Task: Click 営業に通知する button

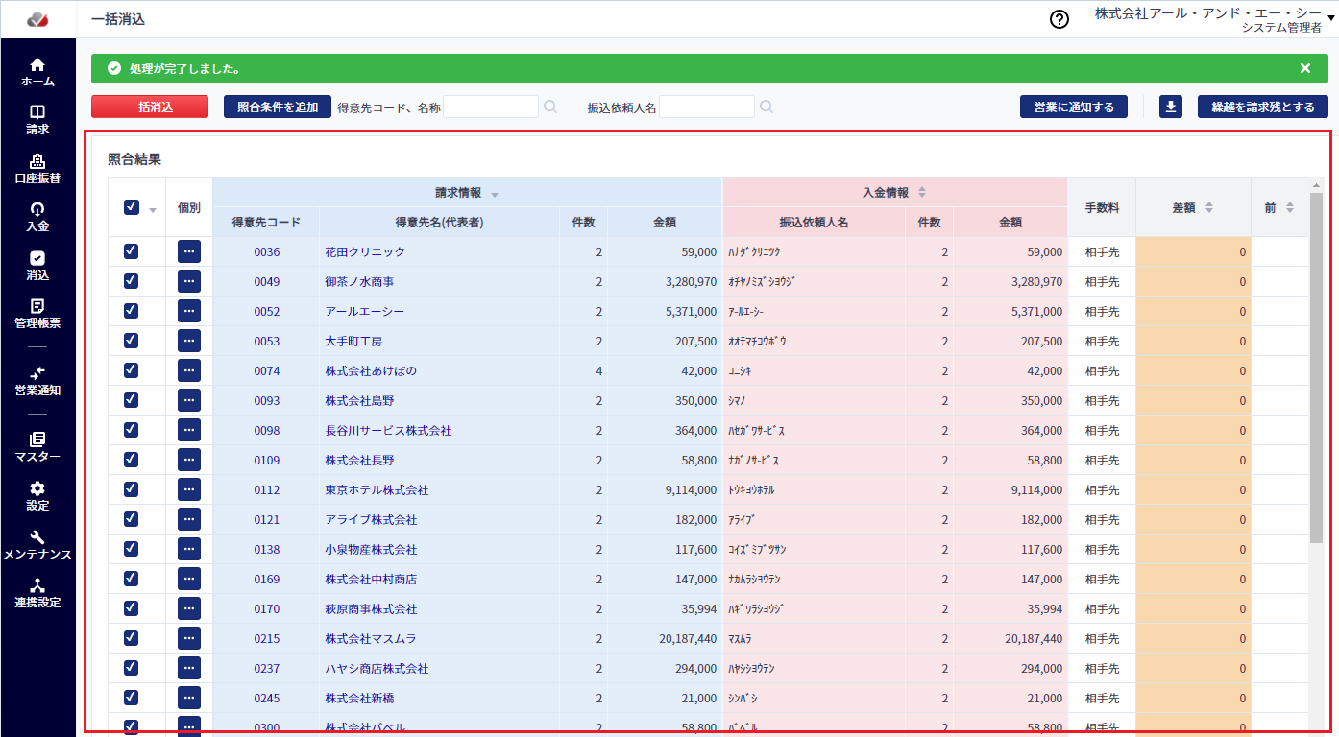Action: 1074,107
